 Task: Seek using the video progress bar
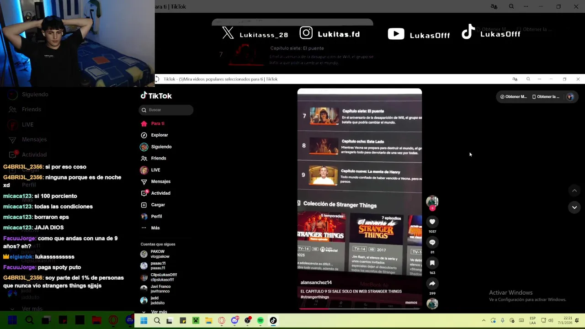pos(360,308)
